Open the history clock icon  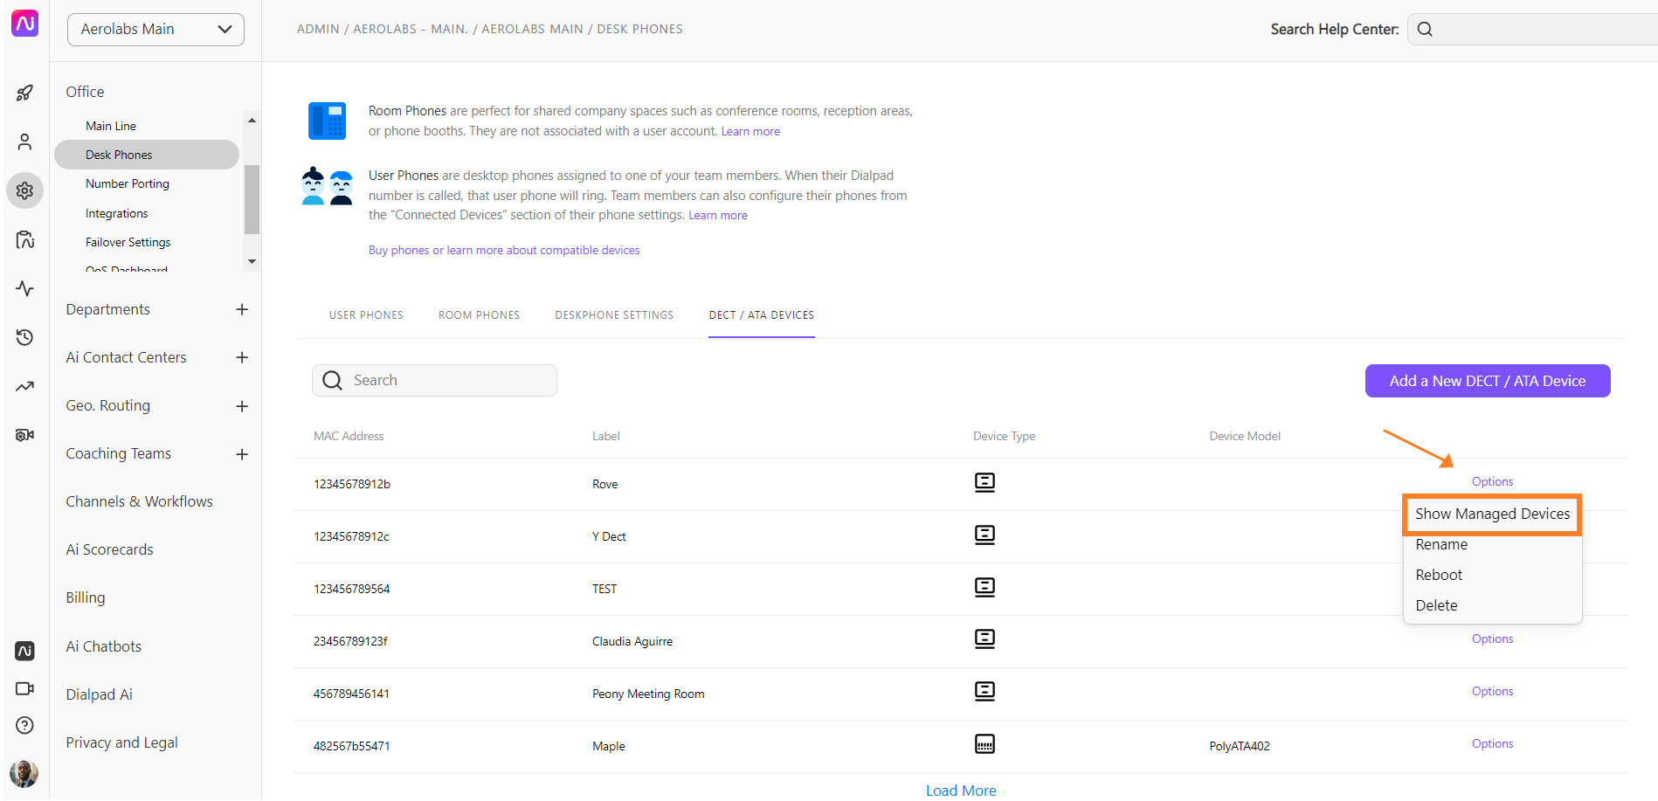tap(24, 337)
